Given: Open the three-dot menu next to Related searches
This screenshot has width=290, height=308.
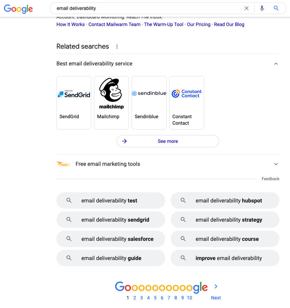Looking at the screenshot, I should [x=117, y=46].
